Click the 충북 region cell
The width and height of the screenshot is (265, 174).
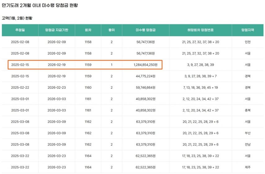point(248,110)
